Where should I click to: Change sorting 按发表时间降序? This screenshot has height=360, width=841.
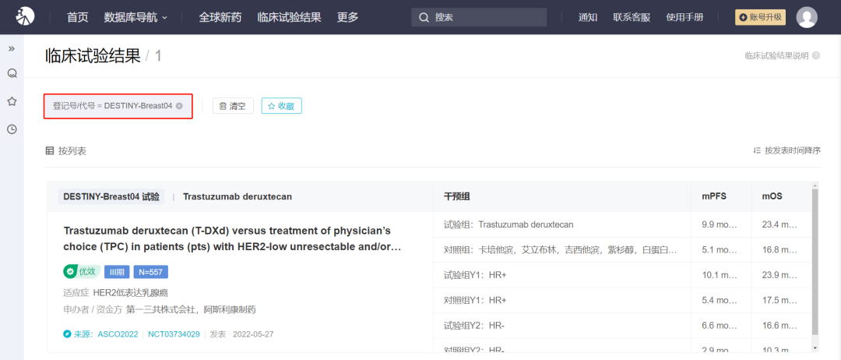[x=786, y=150]
